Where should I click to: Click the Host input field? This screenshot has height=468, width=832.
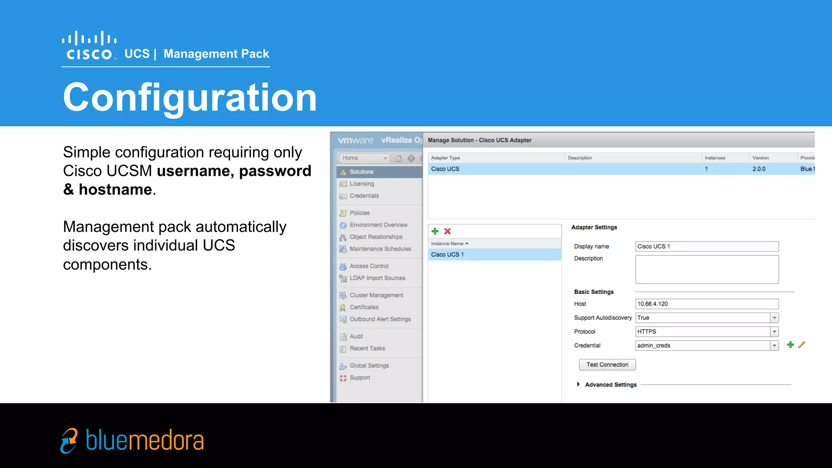pos(707,304)
